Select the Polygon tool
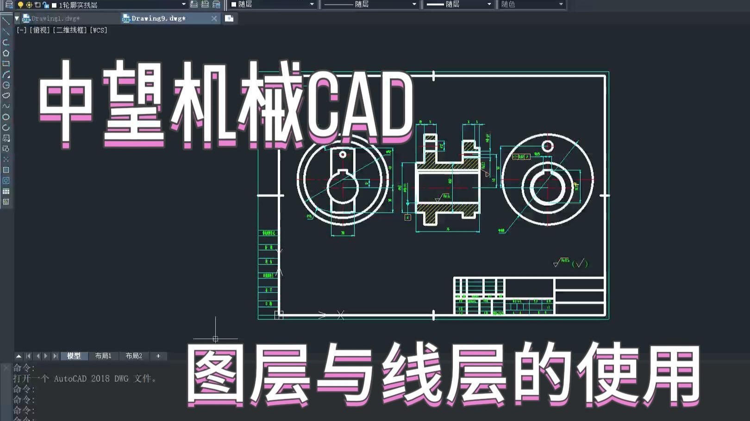 (x=6, y=53)
